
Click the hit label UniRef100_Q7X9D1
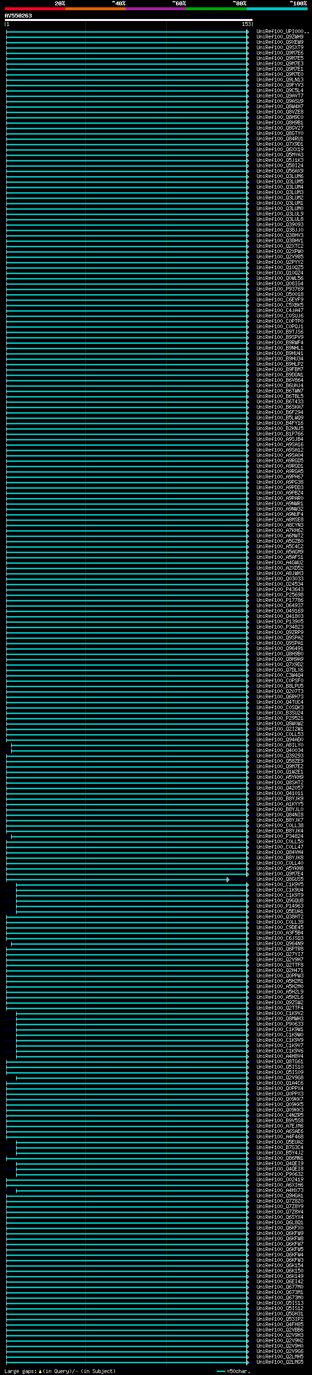[280, 144]
